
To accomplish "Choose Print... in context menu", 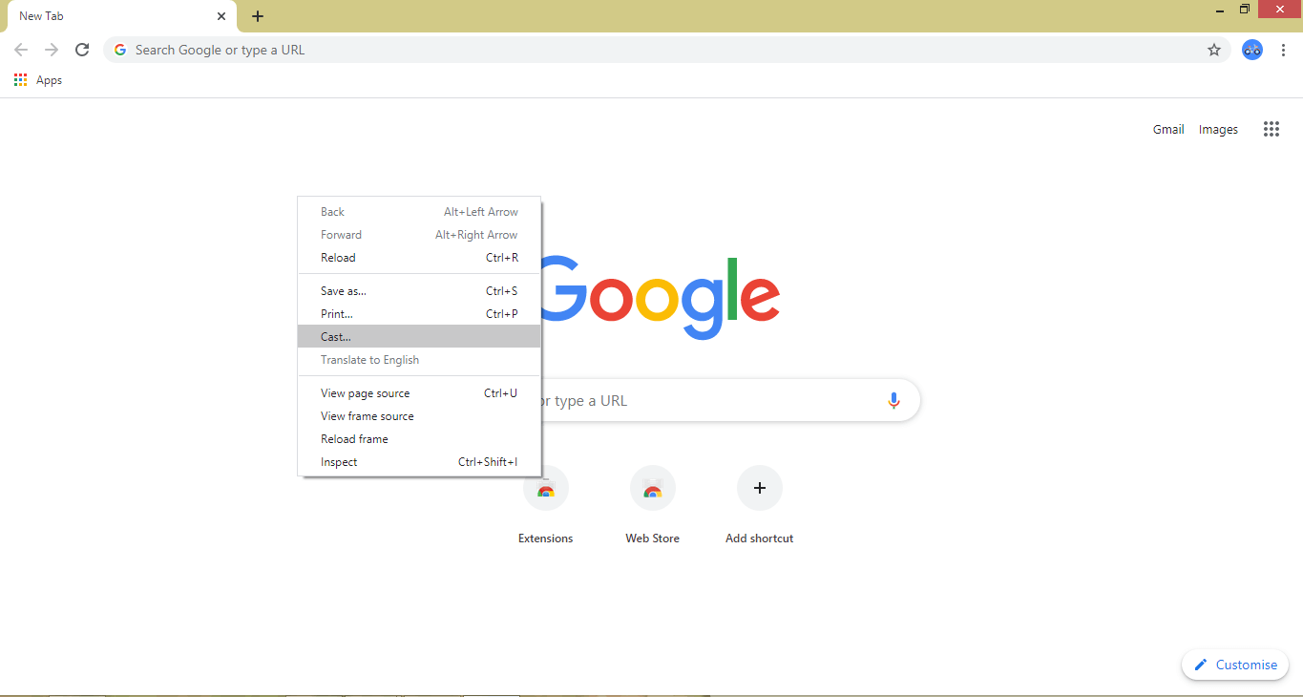I will point(419,314).
